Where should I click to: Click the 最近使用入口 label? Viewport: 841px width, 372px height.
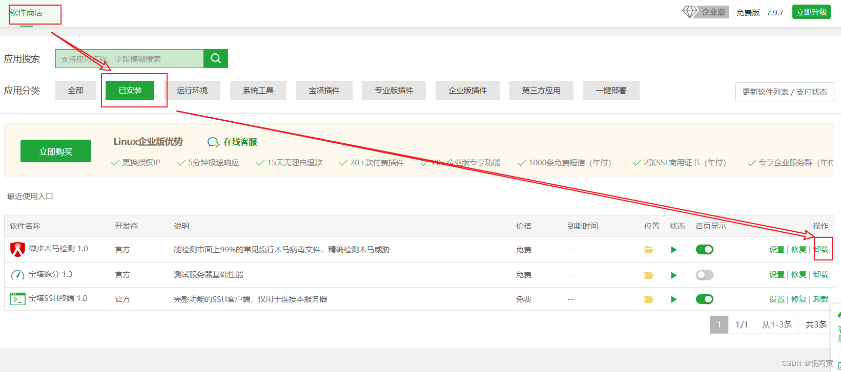[x=30, y=196]
